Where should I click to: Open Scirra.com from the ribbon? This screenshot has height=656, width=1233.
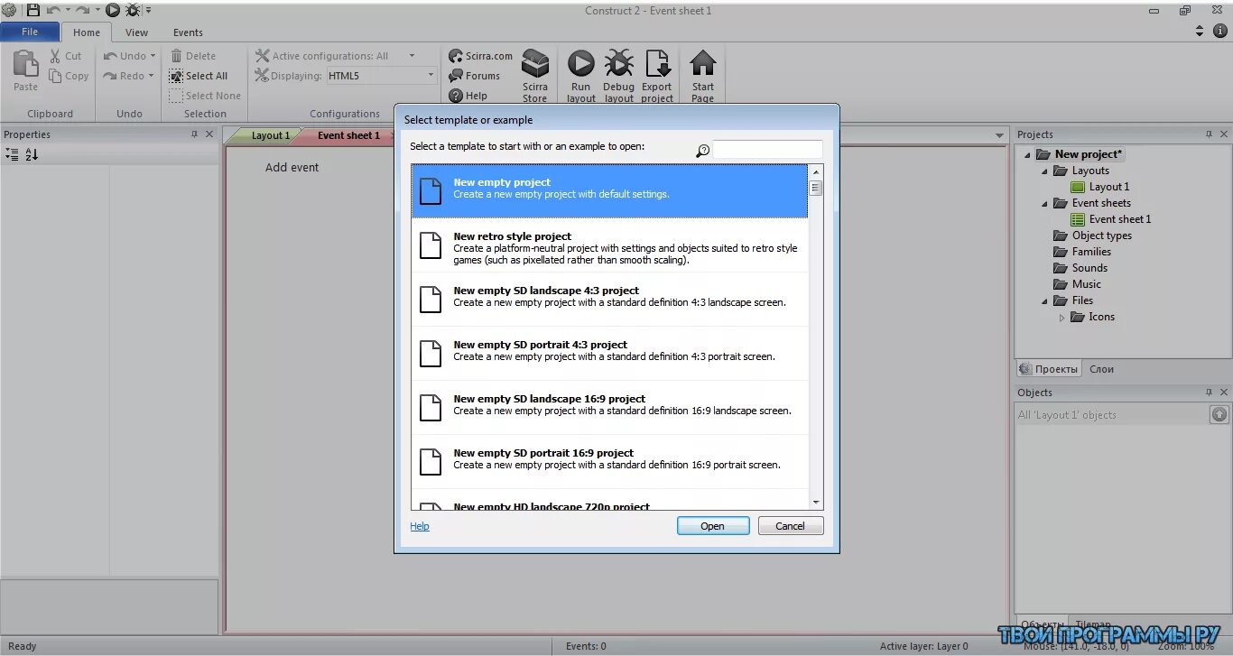(x=480, y=56)
